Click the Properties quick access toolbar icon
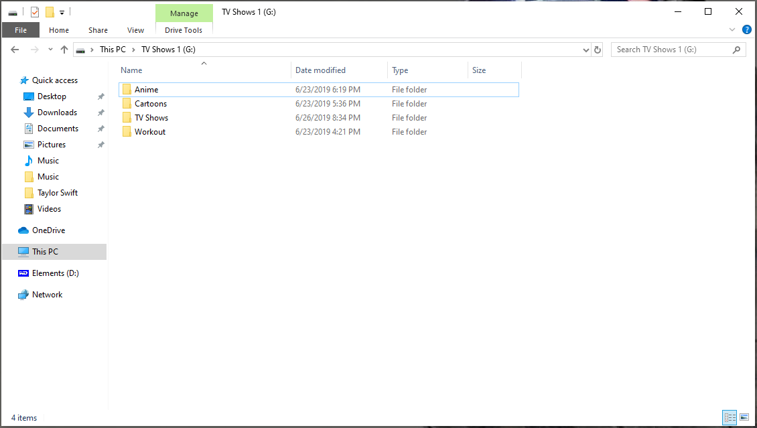 [34, 12]
